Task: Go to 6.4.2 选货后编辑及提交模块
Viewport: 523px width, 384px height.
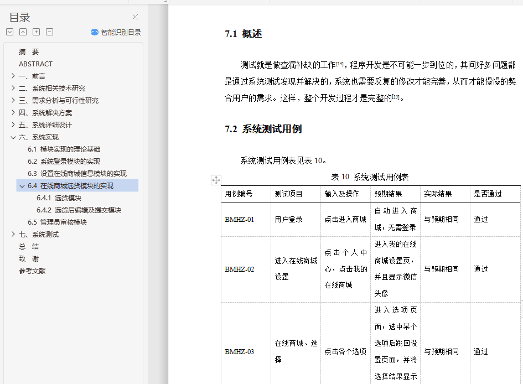Action: point(79,210)
